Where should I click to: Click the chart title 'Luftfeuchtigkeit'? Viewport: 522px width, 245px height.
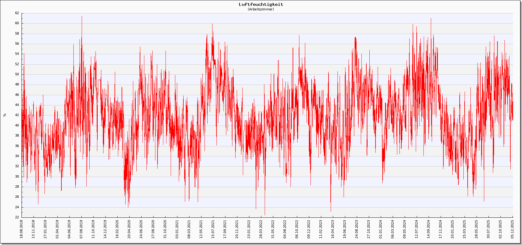point(261,4)
